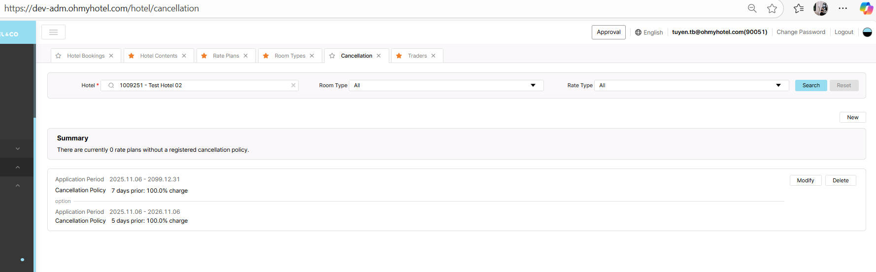Screen dimensions: 876x272
Task: Click the Reset button
Action: [844, 85]
